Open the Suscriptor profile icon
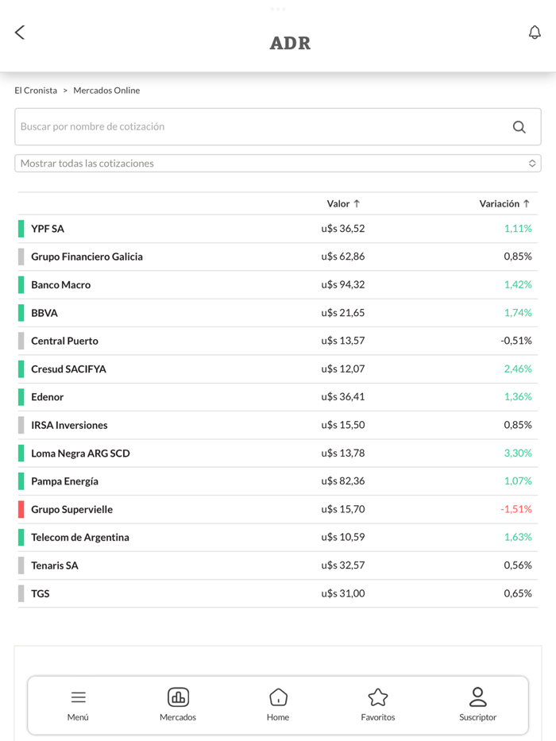The image size is (556, 741). (477, 697)
